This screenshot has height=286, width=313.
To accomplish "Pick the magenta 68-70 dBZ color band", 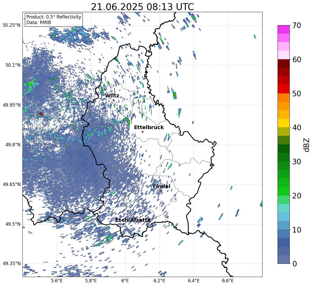I will tap(284, 29).
